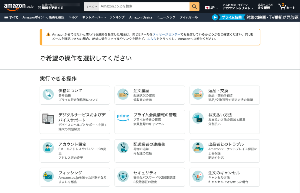The height and width of the screenshot is (193, 300).
Task: Open 注文履歴 card title
Action: (x=141, y=91)
